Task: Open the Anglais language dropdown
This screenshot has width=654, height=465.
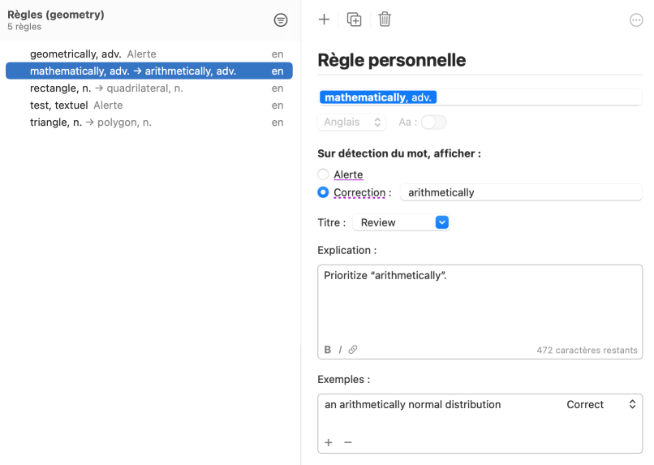Action: (x=351, y=122)
